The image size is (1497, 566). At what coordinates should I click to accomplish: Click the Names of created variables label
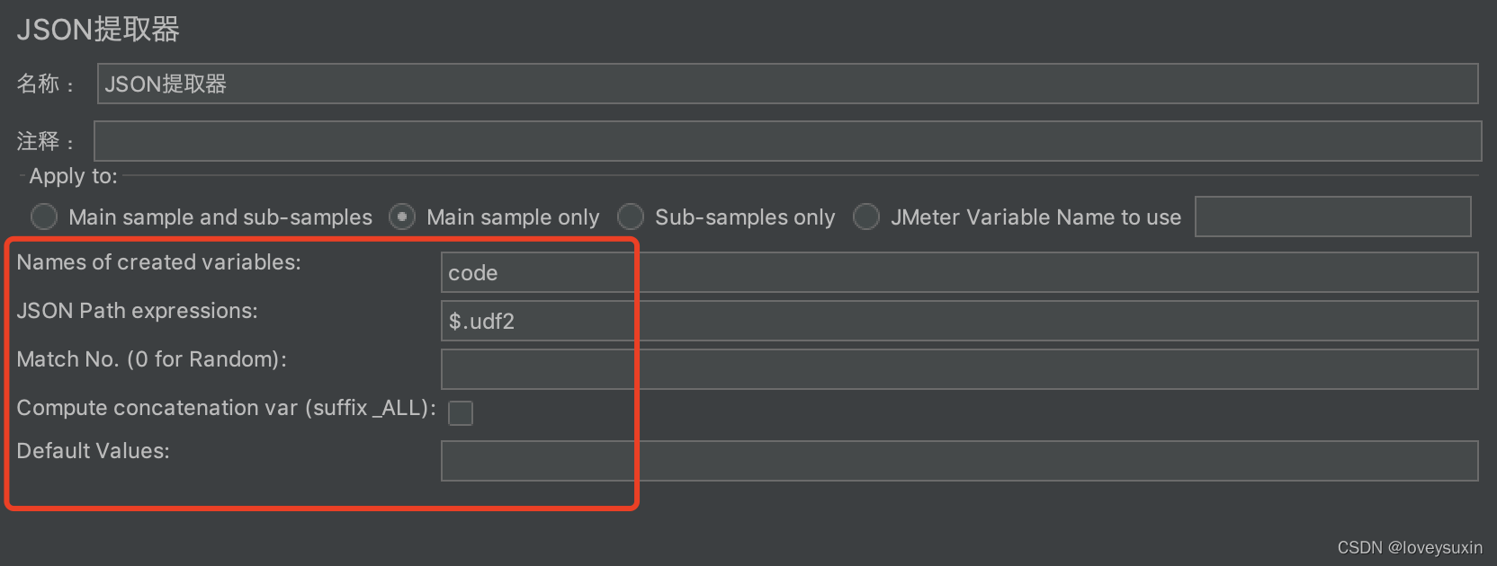[158, 261]
